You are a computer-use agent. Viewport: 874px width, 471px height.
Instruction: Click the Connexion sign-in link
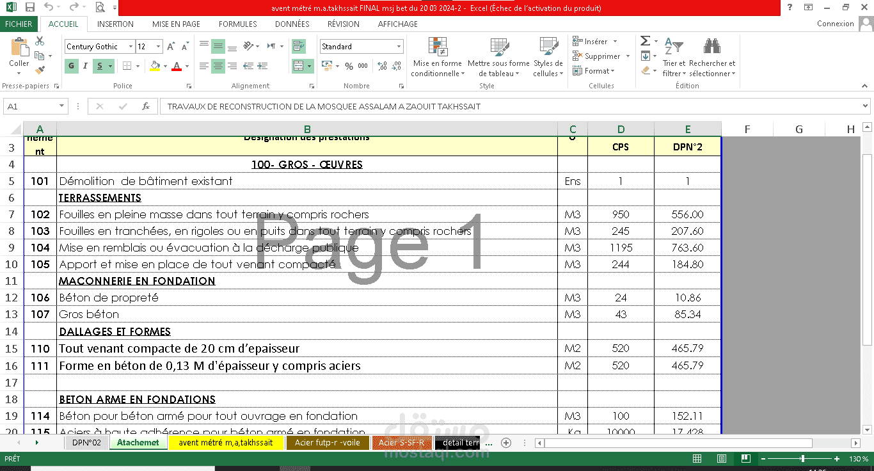[836, 24]
